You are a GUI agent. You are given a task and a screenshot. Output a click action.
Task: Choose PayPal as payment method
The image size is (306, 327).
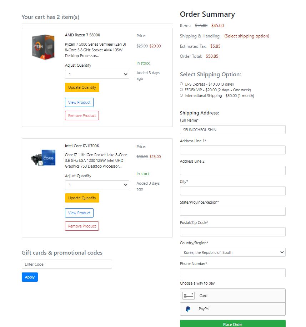[x=233, y=309]
